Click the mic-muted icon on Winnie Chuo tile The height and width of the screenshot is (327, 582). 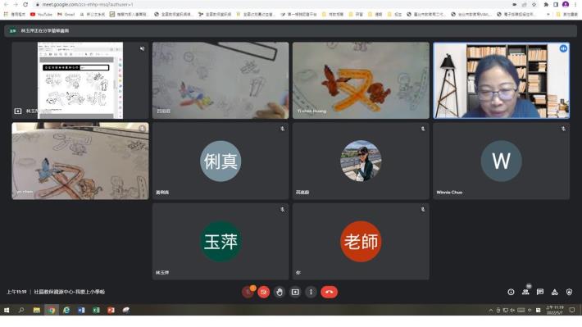click(563, 129)
